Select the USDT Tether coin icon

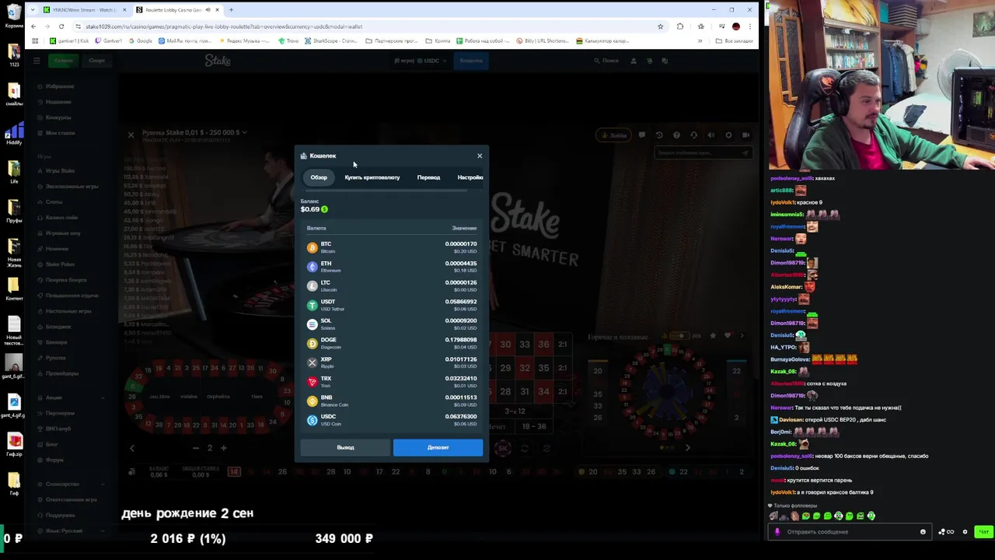click(312, 305)
